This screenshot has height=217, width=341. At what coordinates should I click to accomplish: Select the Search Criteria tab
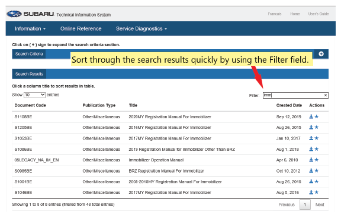pos(29,54)
